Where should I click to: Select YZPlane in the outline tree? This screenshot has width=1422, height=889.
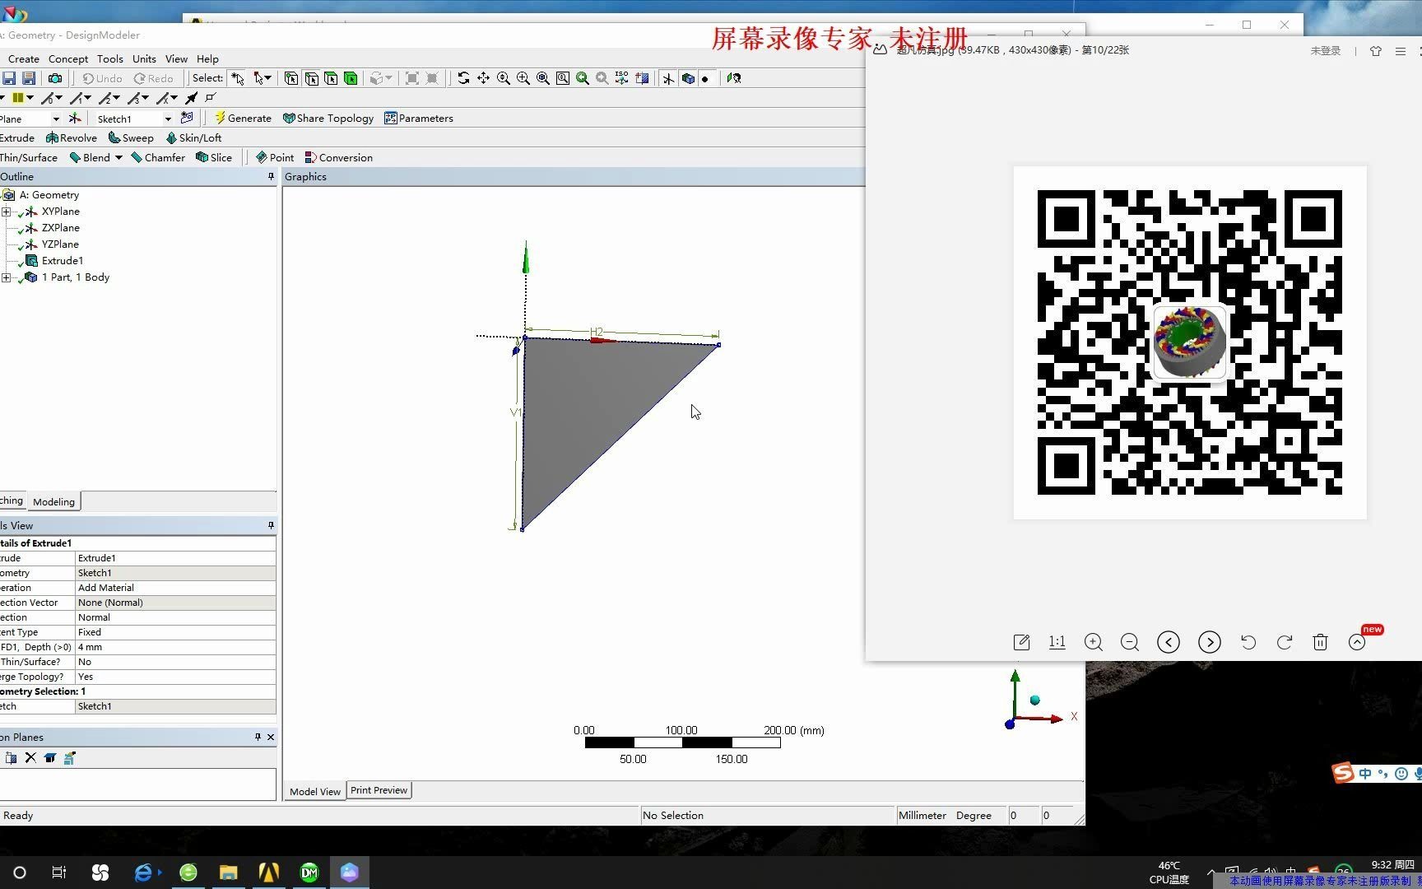tap(60, 244)
